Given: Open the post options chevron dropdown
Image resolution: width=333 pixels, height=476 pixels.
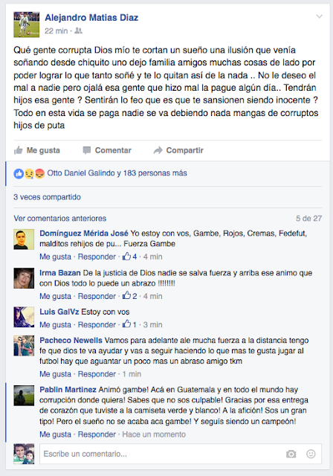Looking at the screenshot, I should point(319,16).
